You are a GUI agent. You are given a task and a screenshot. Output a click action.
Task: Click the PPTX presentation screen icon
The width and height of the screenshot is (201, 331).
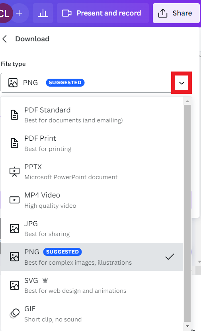[15, 172]
